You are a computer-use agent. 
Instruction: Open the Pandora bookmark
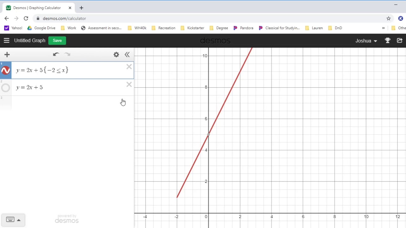[x=243, y=28]
